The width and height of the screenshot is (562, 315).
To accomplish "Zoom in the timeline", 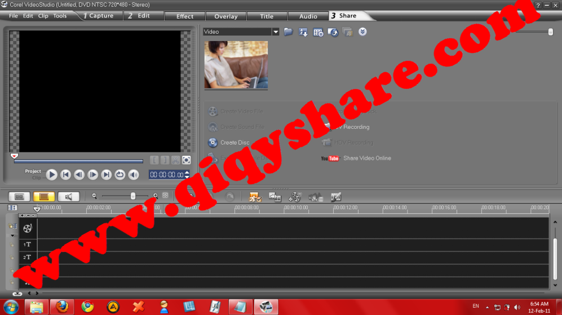I will click(155, 196).
